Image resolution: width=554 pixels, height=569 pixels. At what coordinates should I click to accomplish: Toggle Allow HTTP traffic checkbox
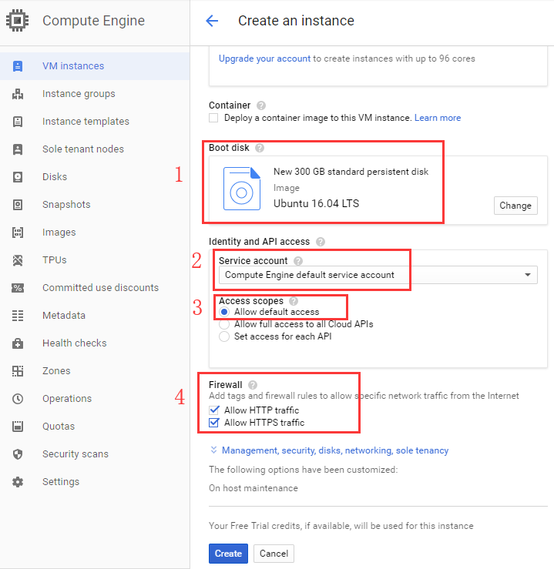coord(214,410)
